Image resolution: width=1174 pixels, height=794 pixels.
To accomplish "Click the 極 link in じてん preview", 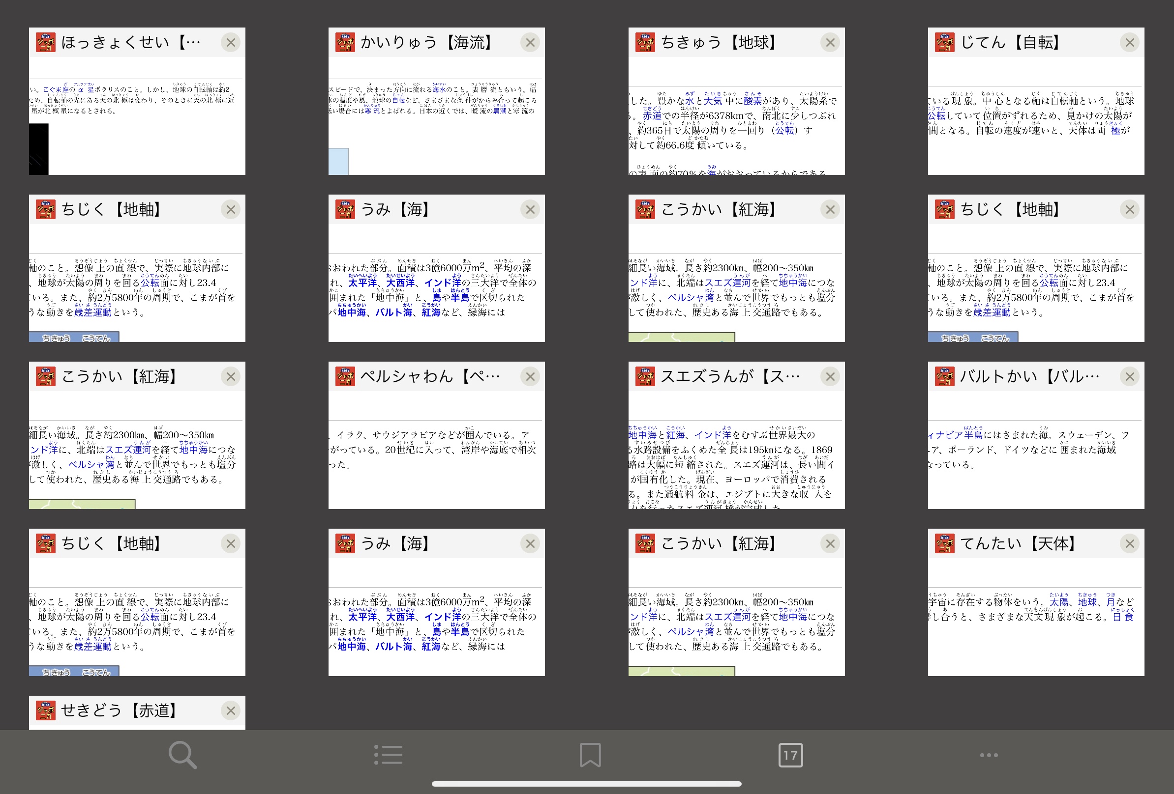I will [1116, 130].
